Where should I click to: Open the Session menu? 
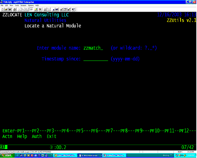coord(23,5)
